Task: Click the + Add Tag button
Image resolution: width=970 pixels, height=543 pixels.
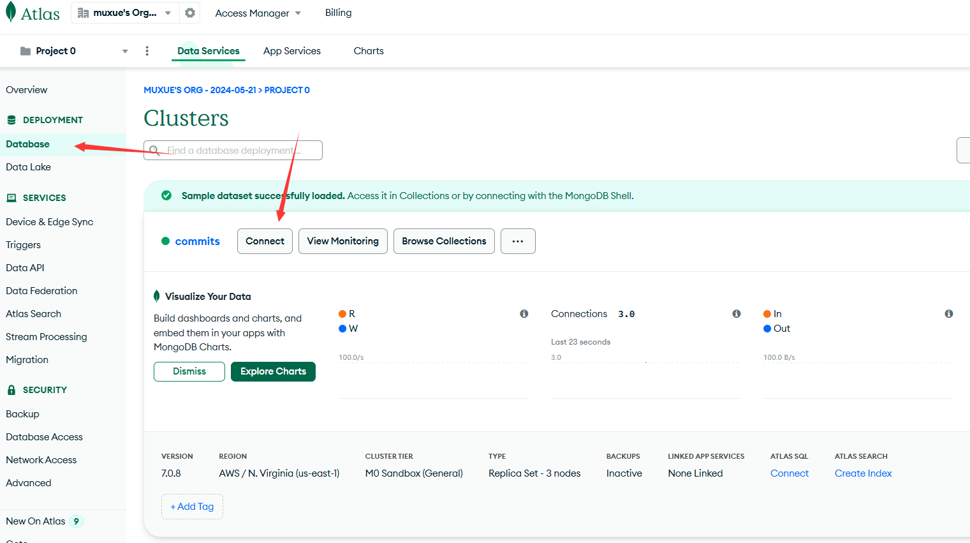Action: 192,507
